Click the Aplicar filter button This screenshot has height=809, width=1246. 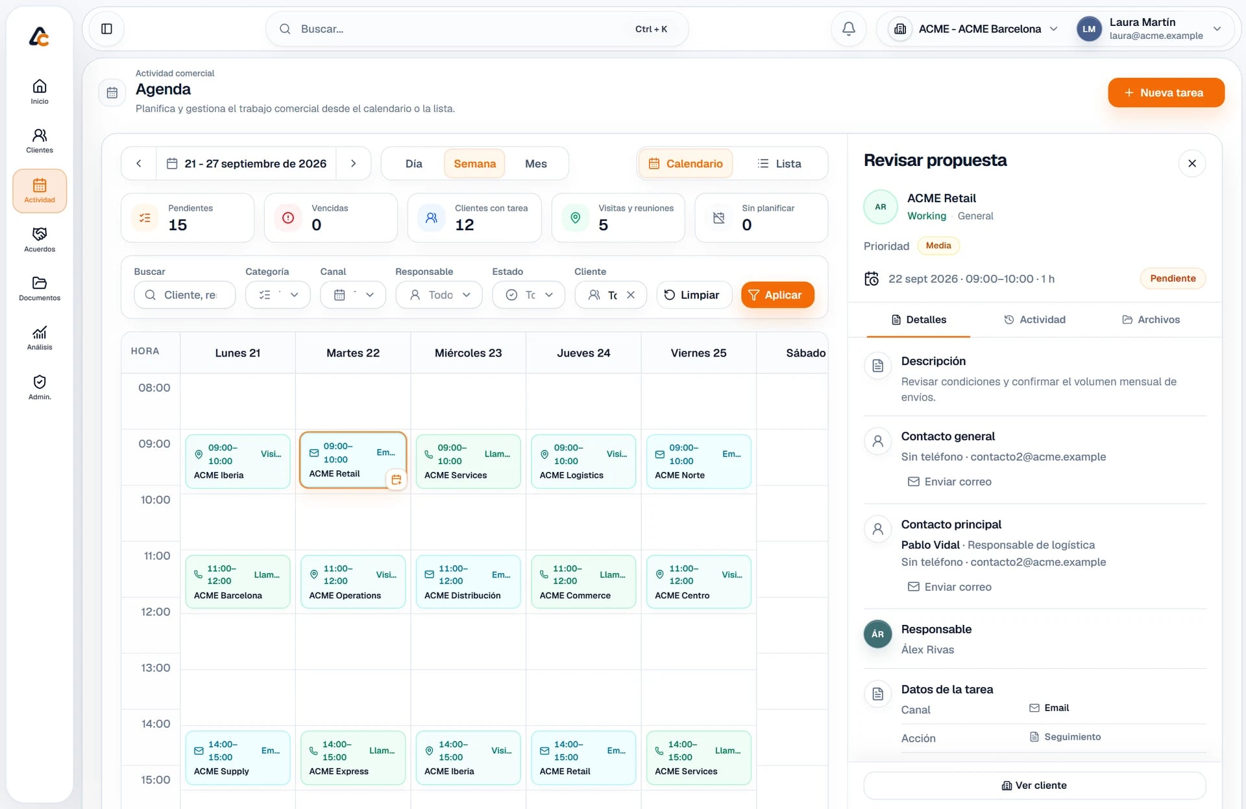[x=777, y=295]
